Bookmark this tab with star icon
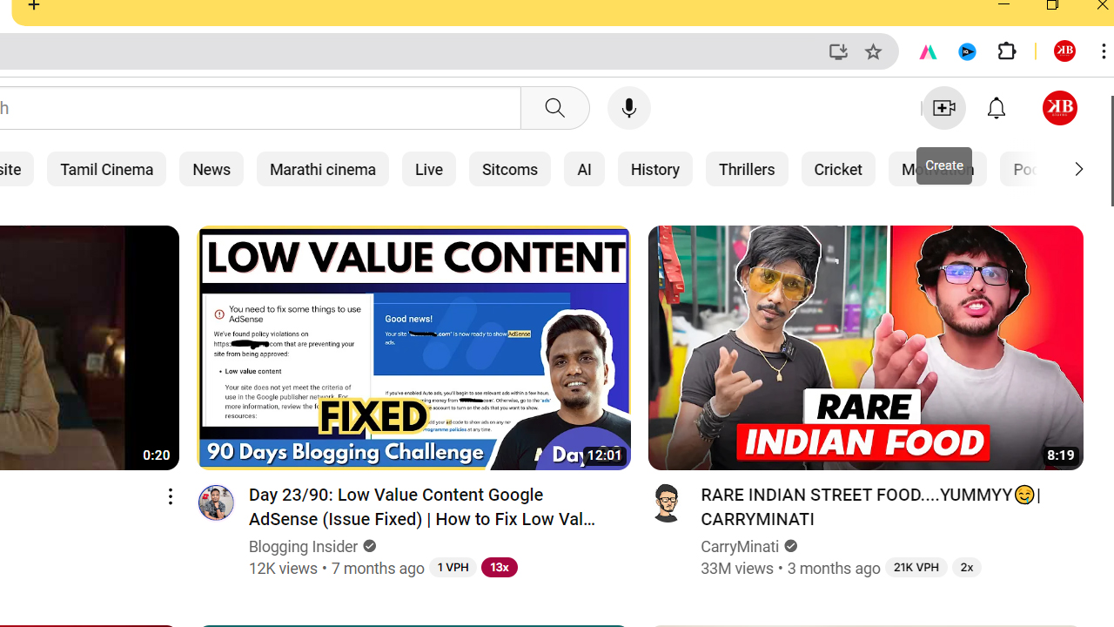1114x627 pixels. (x=873, y=51)
